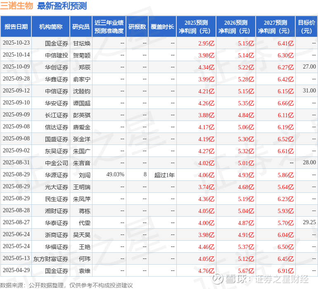Click the 研究员 column header
Screen dimensions: 318x289
tap(81, 26)
